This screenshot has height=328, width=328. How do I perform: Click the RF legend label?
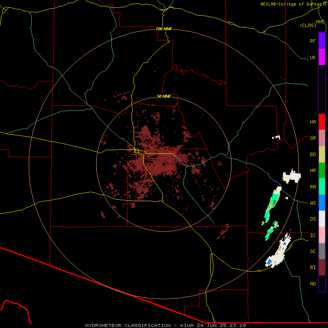313,41
